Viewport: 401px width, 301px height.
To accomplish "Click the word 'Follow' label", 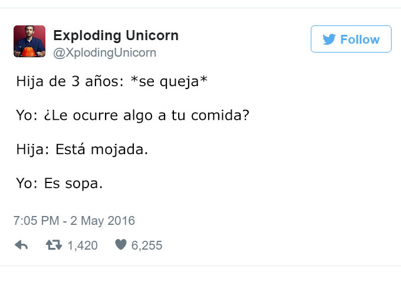I will coord(360,40).
